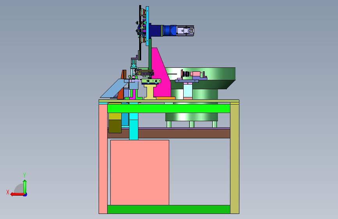This screenshot has height=219, width=338.
Task: Select the large salmon-pink cabinet panel
Action: tap(140, 173)
